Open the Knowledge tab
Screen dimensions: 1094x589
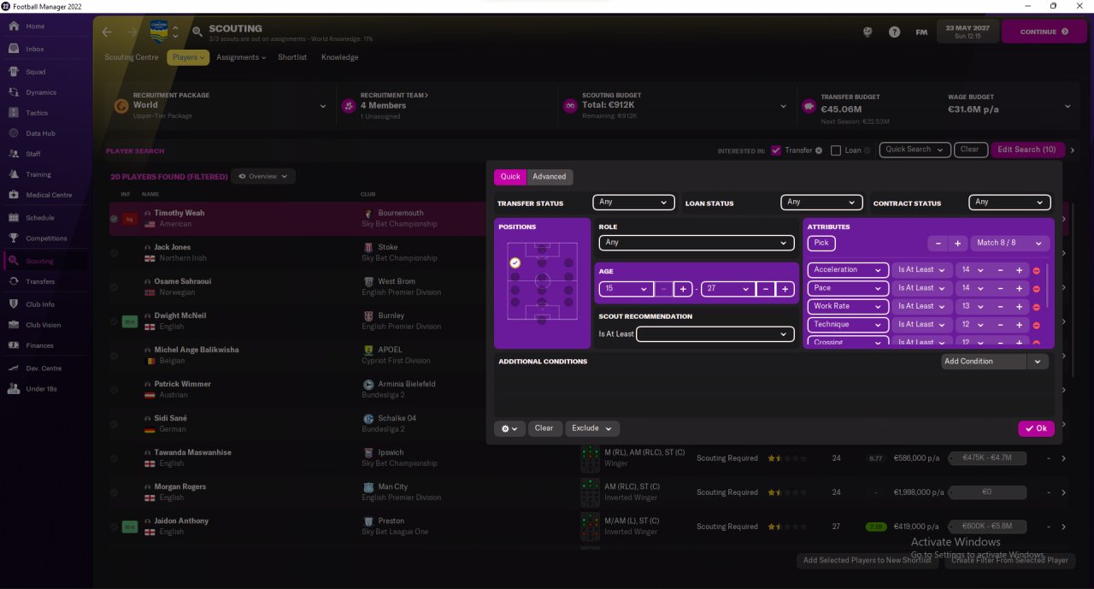click(x=340, y=57)
